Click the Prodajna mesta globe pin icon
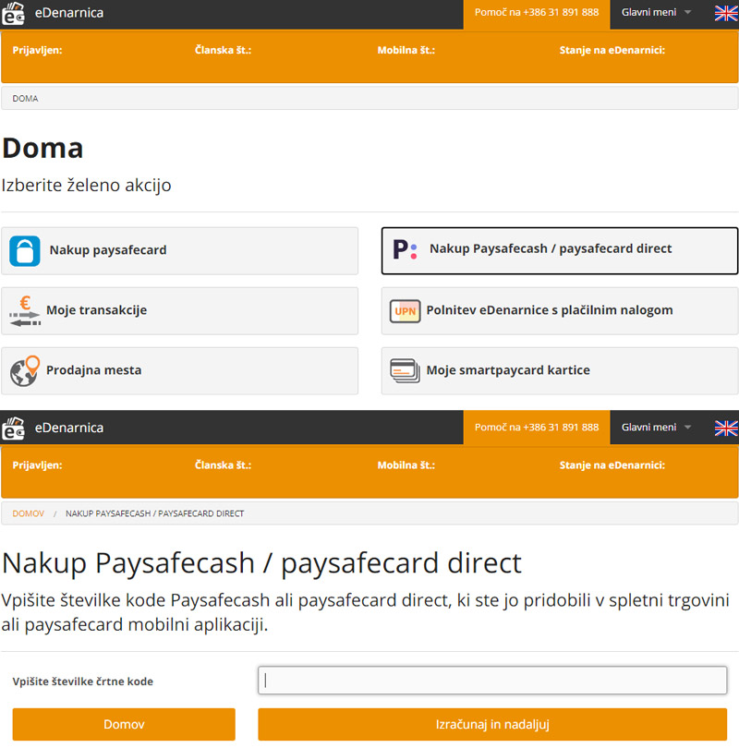Viewport: 739px width, 748px height. [25, 370]
